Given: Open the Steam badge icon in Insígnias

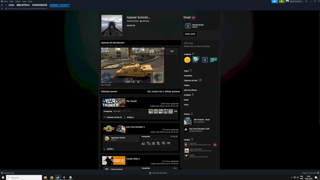Looking at the screenshot, I should pos(196,60).
